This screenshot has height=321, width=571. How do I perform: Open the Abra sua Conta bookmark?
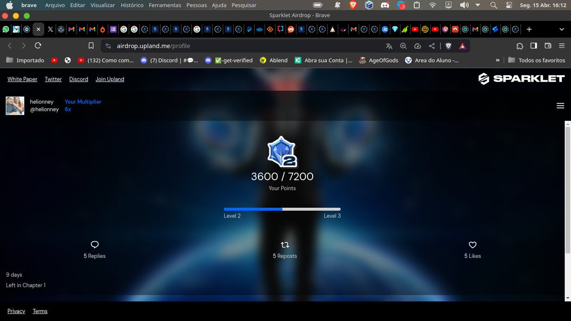pyautogui.click(x=324, y=60)
